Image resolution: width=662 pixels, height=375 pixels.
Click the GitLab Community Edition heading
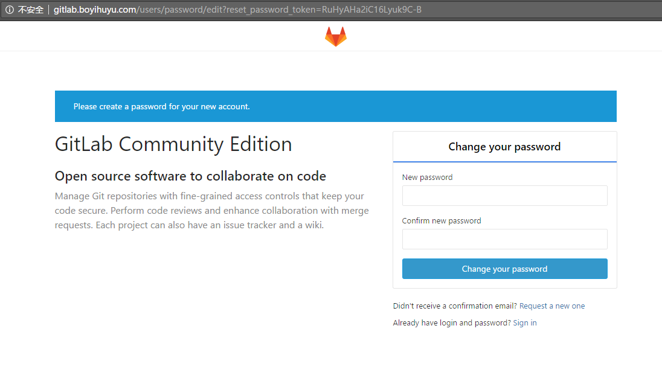[173, 144]
